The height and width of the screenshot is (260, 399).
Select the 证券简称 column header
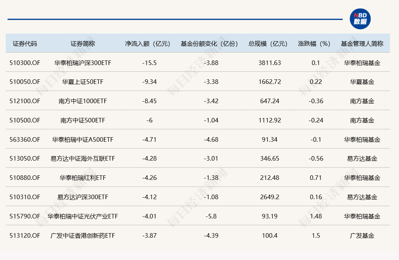click(x=83, y=44)
